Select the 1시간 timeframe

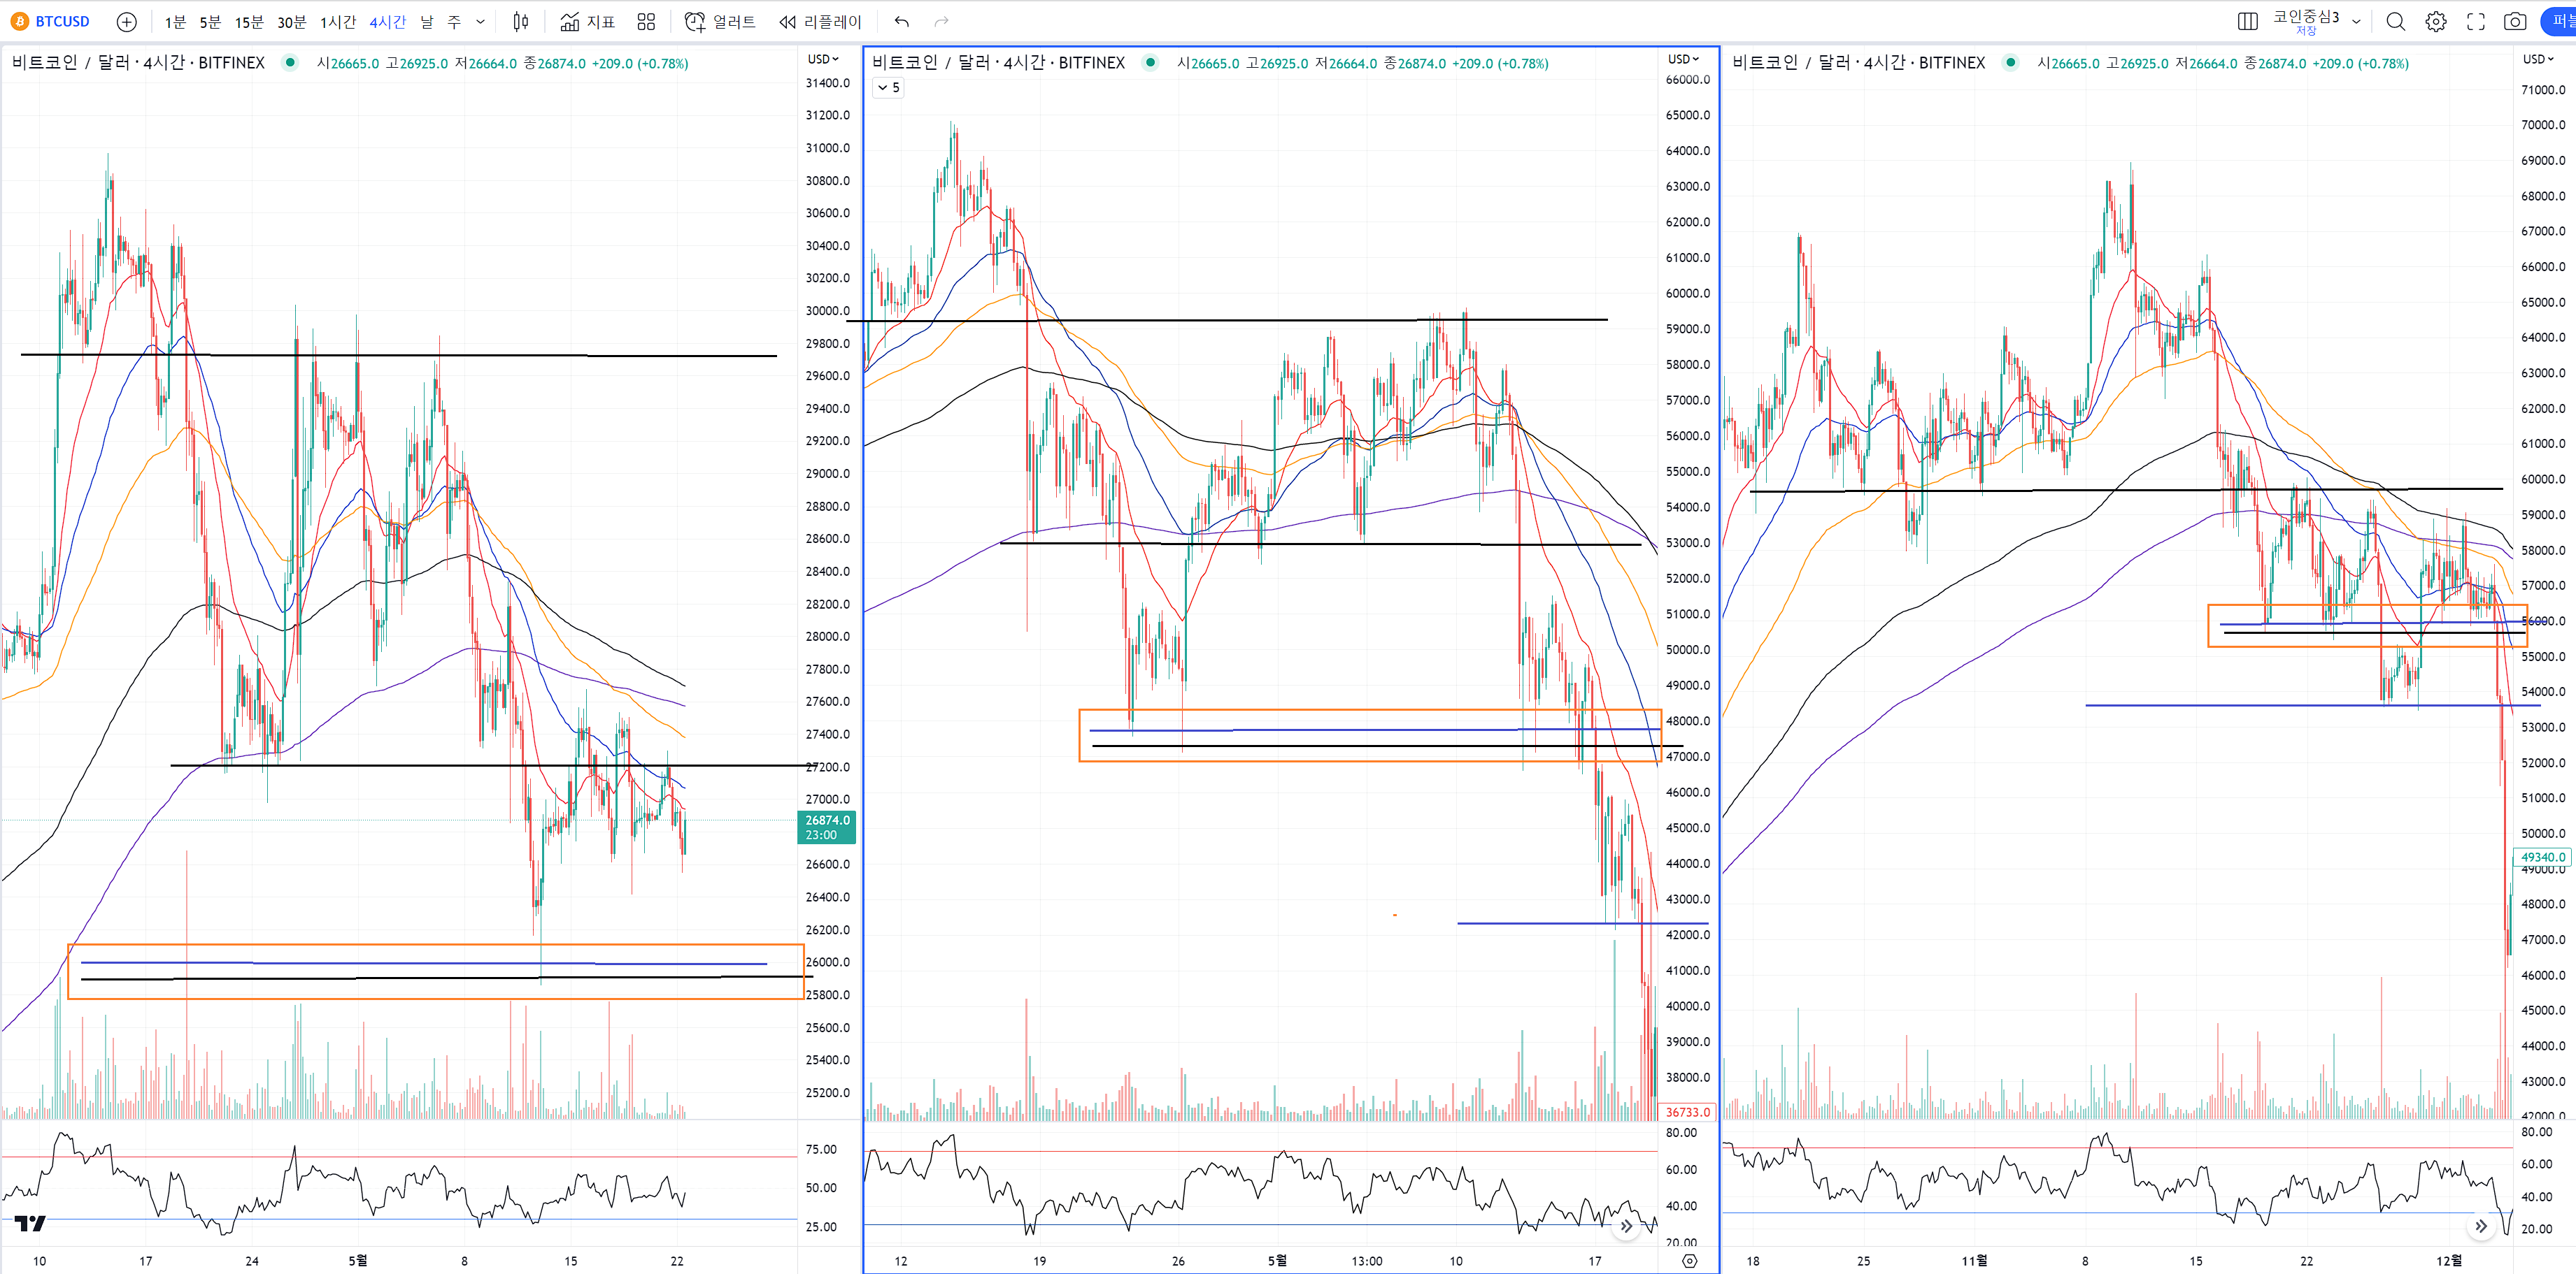[x=337, y=21]
